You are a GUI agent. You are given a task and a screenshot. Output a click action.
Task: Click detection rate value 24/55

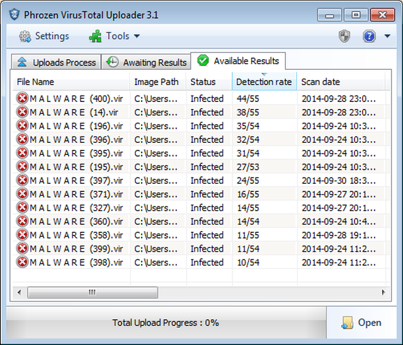pos(247,180)
